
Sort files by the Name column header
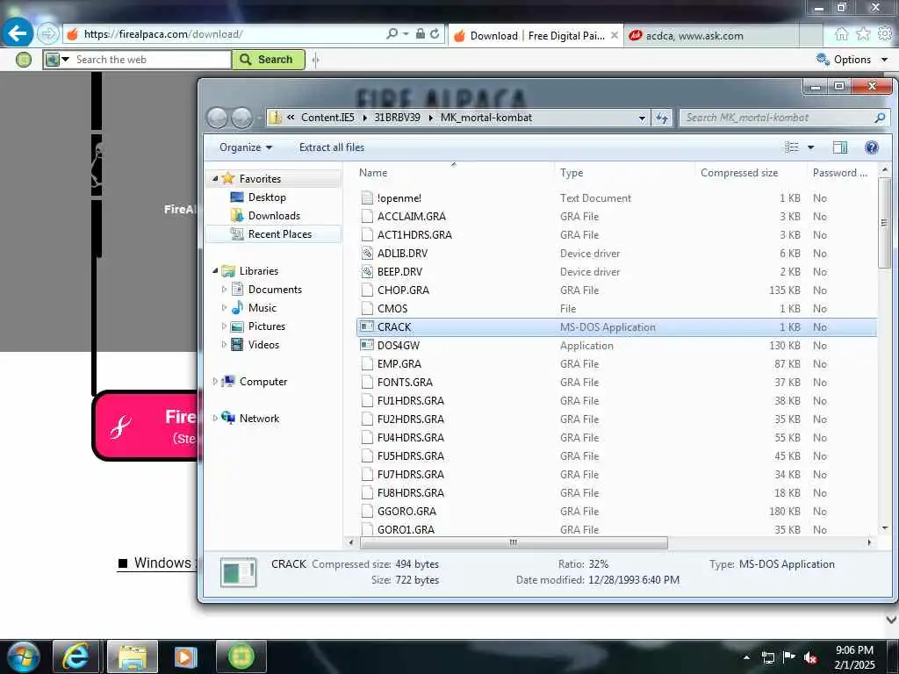click(x=373, y=173)
